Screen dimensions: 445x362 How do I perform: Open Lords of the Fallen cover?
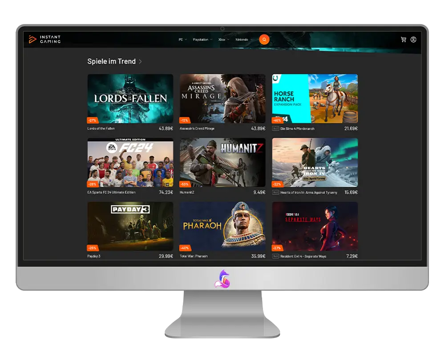pyautogui.click(x=130, y=99)
